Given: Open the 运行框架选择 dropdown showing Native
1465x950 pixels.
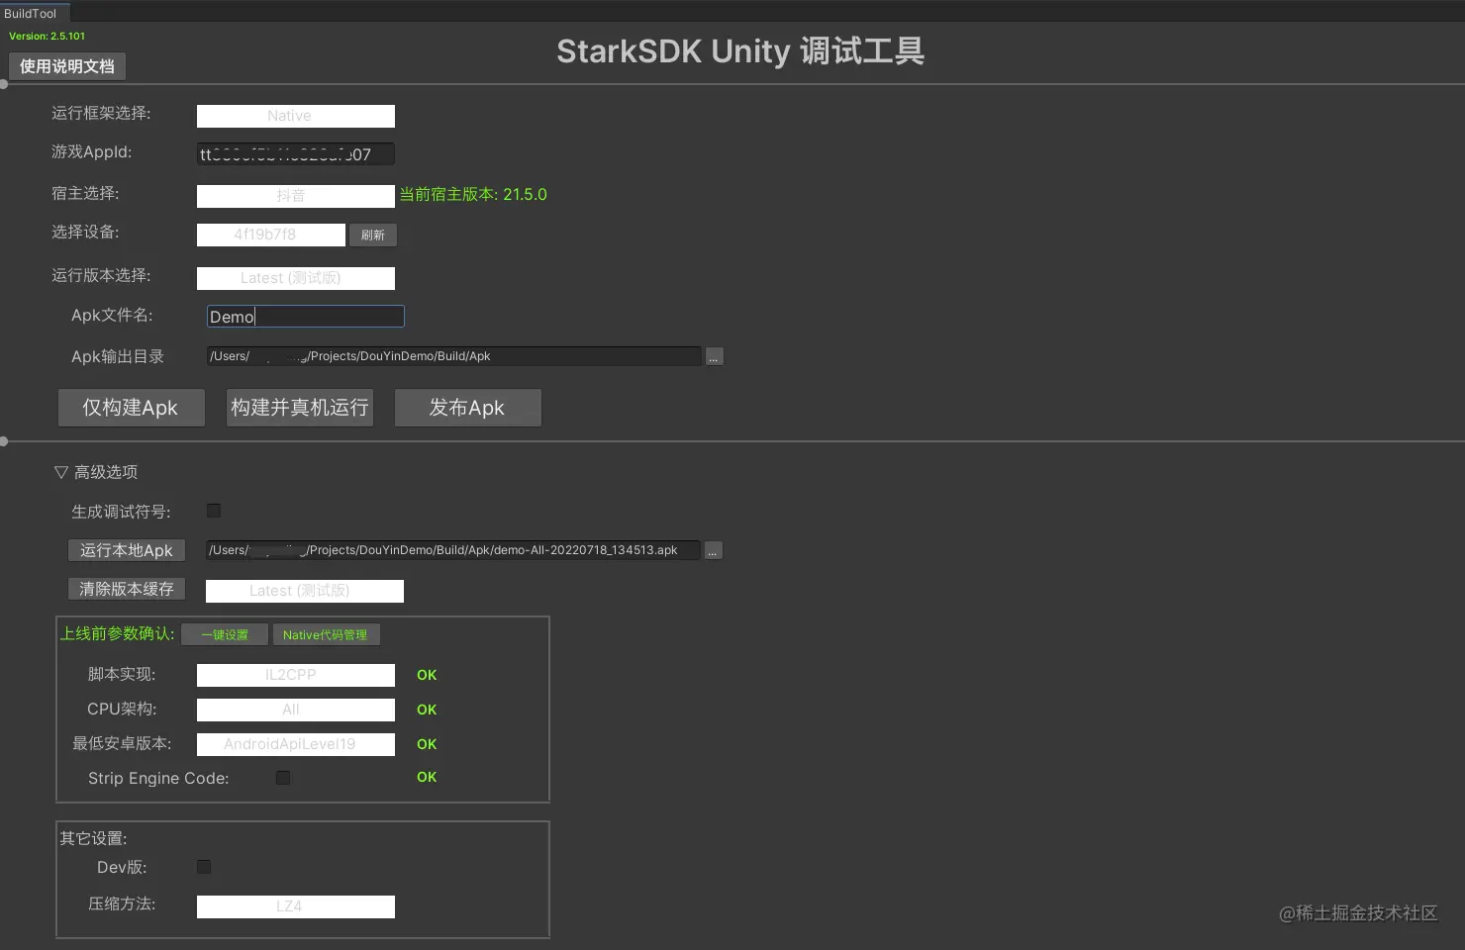Looking at the screenshot, I should click(296, 116).
